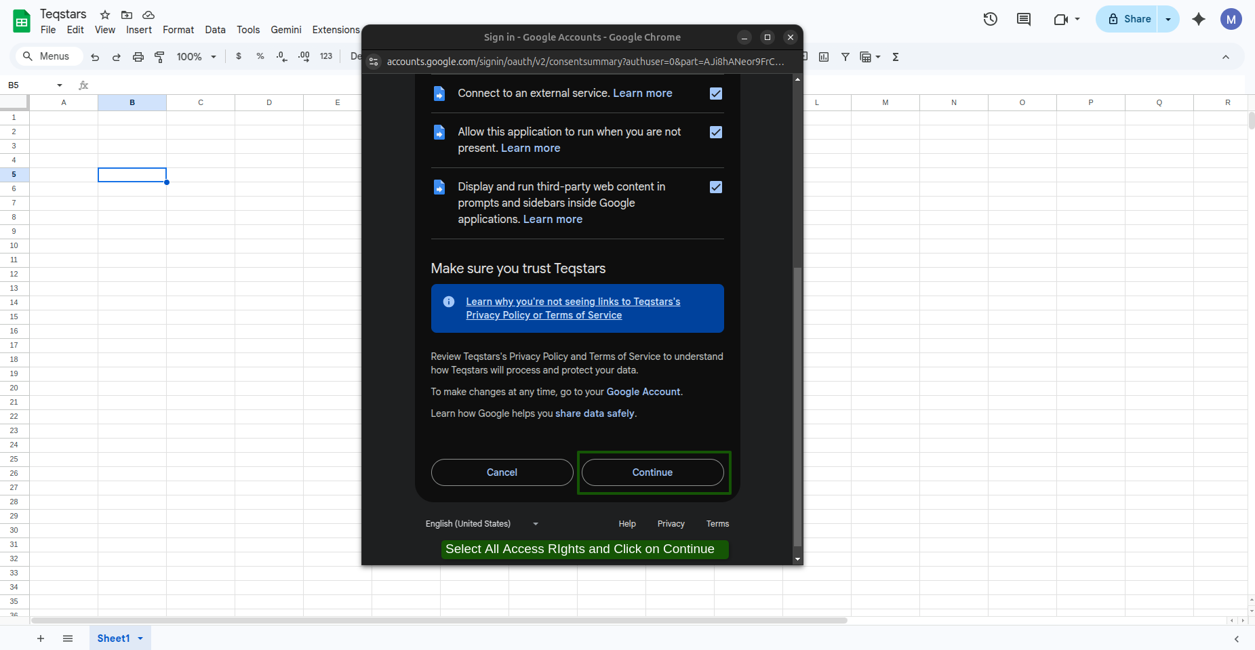Screen dimensions: 1255x650
Task: Increase decimal places icon
Action: tap(304, 56)
